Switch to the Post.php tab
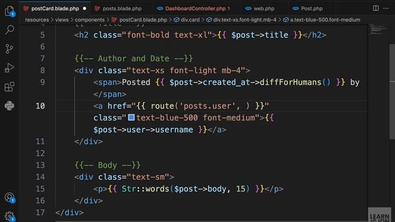 pos(312,8)
